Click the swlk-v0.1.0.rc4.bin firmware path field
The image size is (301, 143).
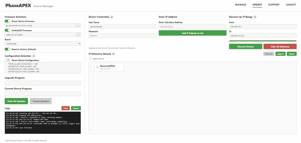pos(40,35)
